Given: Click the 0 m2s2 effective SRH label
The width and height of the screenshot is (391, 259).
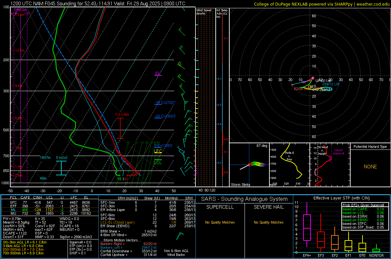Looking at the screenshot, I should [62, 158].
